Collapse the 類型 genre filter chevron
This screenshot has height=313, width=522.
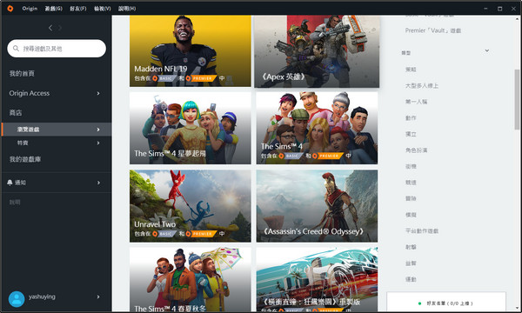487,51
